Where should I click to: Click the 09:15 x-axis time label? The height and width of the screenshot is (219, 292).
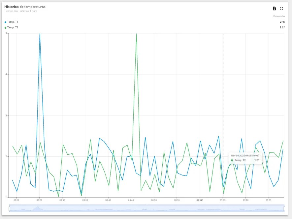(269, 200)
